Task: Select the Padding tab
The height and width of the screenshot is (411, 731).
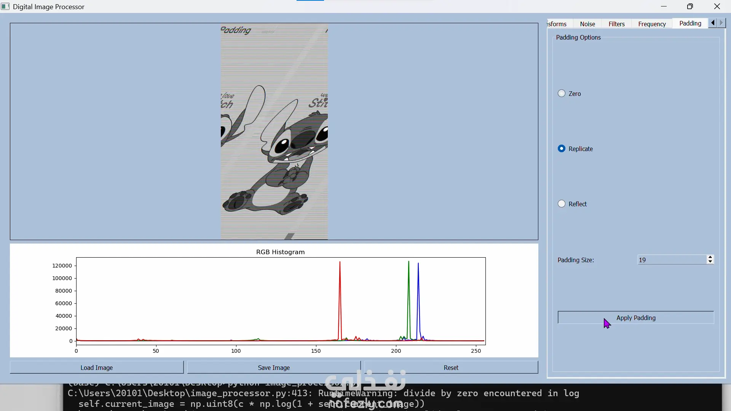Action: click(690, 23)
